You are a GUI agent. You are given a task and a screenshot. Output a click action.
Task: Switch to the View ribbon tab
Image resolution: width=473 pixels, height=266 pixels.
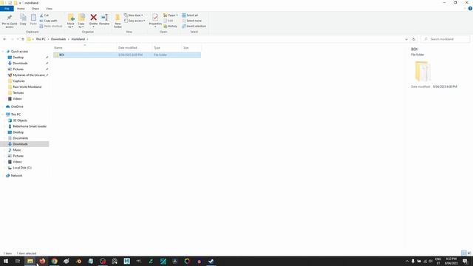49,9
